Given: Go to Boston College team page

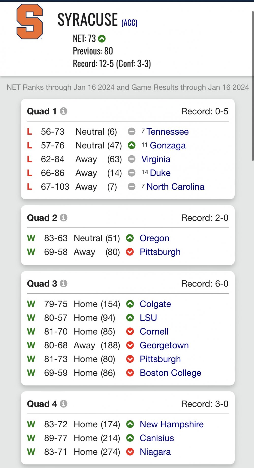Looking at the screenshot, I should click(170, 373).
